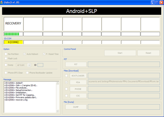Image resolution: width=164 pixels, height=117 pixels.
Task: Click the PDA browse button
Action: (x=78, y=82)
